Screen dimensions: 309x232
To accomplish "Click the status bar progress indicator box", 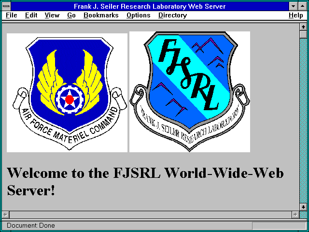I will (x=279, y=226).
